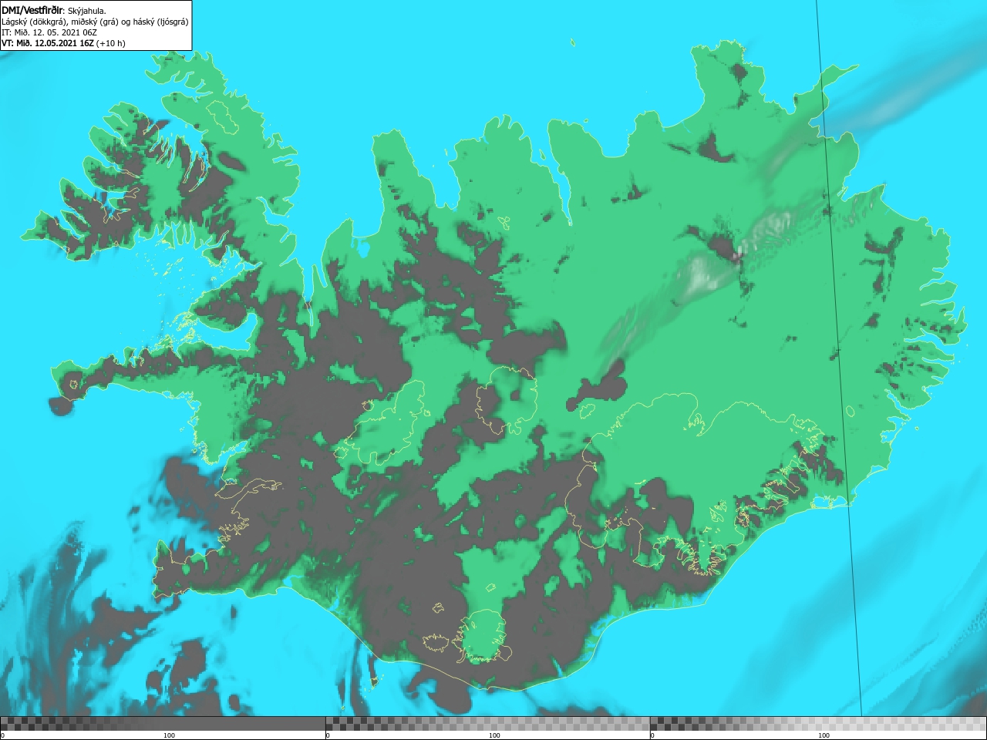Click the 100 label under the medium grey scale
Screen dimensions: 987x740
[x=494, y=735]
